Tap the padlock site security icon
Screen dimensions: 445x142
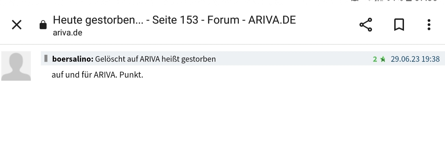click(x=43, y=25)
